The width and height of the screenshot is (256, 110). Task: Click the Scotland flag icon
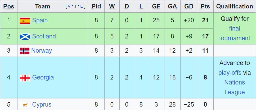(x=25, y=37)
